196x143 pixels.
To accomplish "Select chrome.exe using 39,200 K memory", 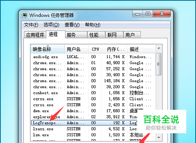I will click(x=93, y=87).
